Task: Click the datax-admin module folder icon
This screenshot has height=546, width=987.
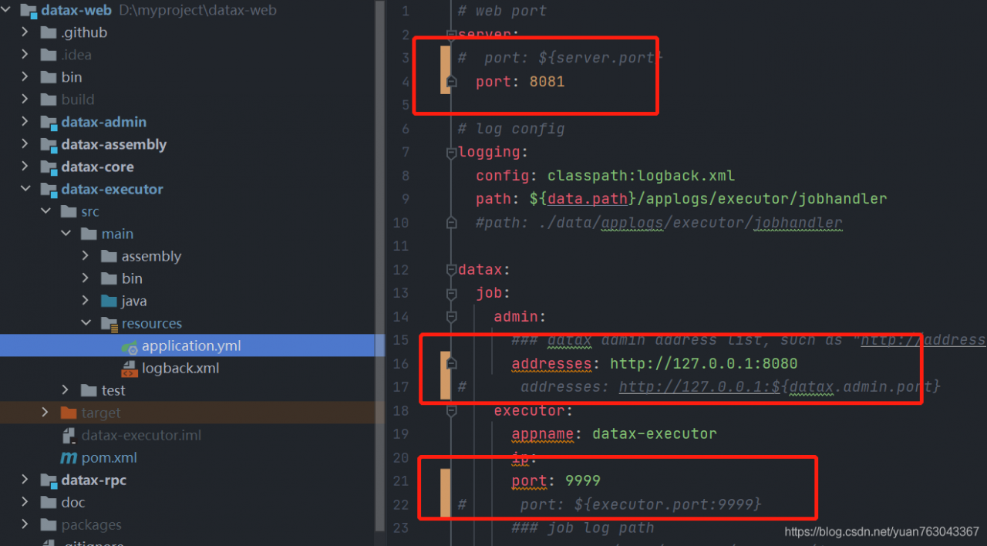Action: [x=49, y=122]
